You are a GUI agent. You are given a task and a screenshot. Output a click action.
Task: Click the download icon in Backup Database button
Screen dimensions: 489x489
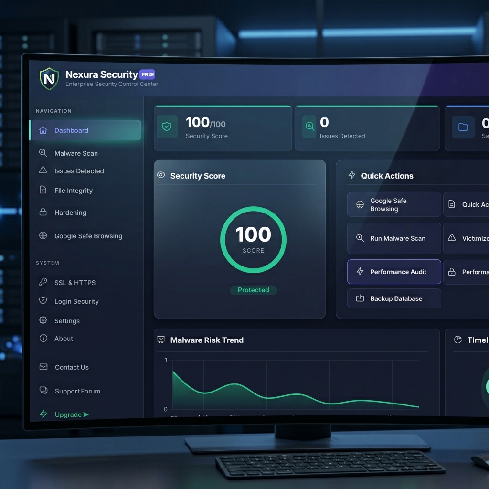coord(360,298)
